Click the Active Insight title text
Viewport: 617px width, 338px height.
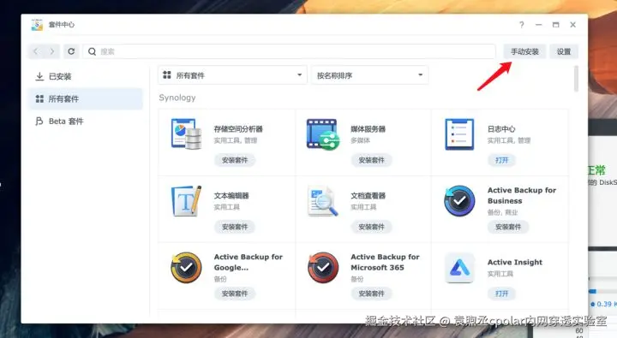(515, 262)
